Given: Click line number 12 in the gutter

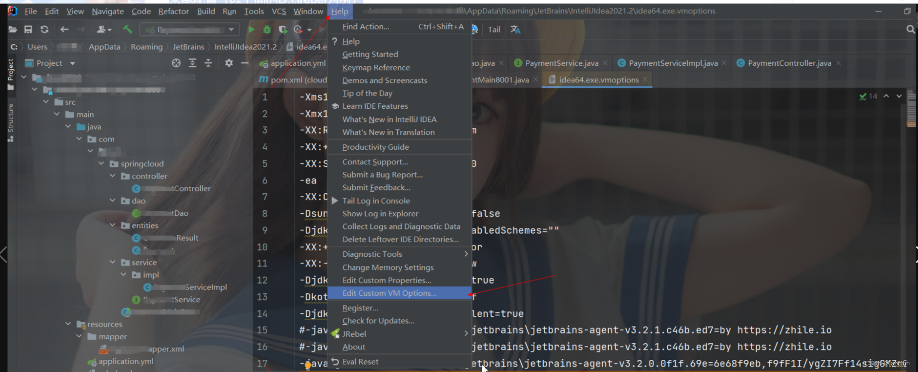Looking at the screenshot, I should (262, 281).
